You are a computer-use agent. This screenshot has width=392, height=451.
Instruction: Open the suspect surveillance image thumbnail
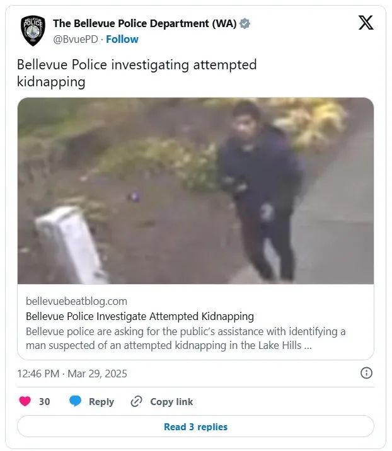click(196, 191)
